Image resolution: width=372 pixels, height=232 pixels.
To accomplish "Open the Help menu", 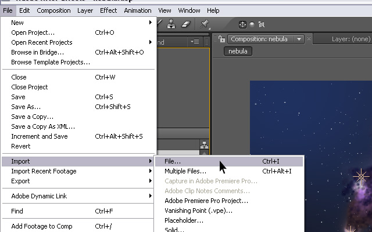I will 213,10.
